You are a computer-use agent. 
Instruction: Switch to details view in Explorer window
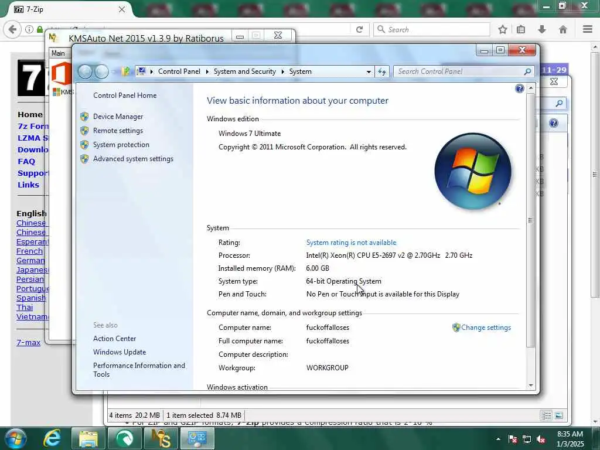[x=547, y=415]
